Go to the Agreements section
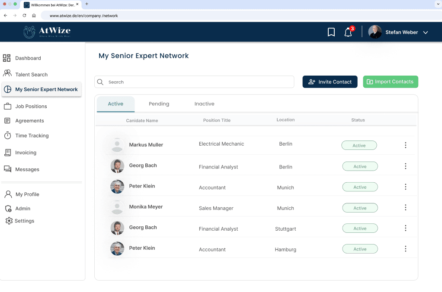442x292 pixels. (x=30, y=121)
